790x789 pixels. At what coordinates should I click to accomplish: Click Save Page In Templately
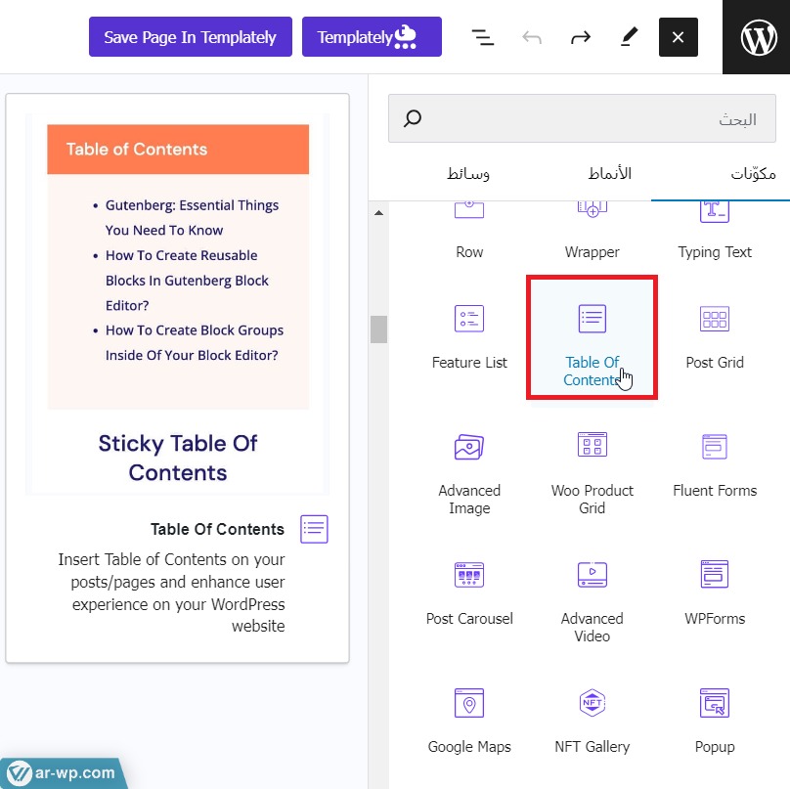click(191, 37)
